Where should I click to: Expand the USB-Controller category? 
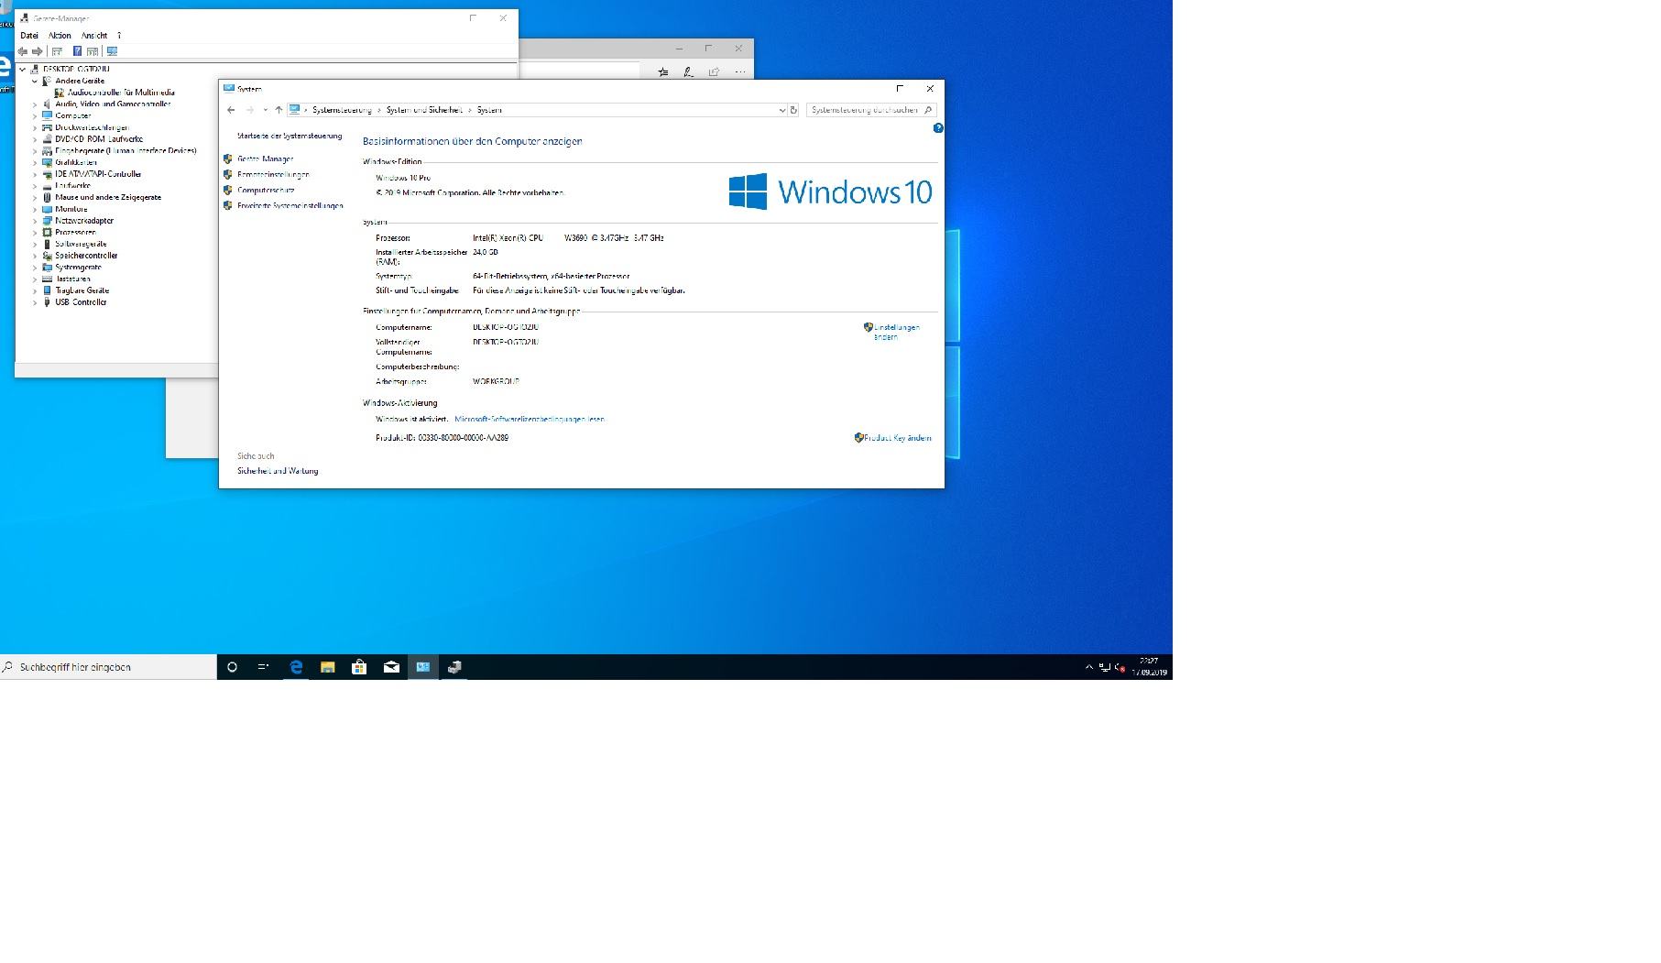coord(35,302)
